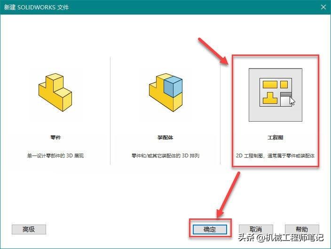Image resolution: width=331 pixels, height=249 pixels.
Task: Click description '单一设计零部件的 3D 展现'
Action: tap(55, 156)
